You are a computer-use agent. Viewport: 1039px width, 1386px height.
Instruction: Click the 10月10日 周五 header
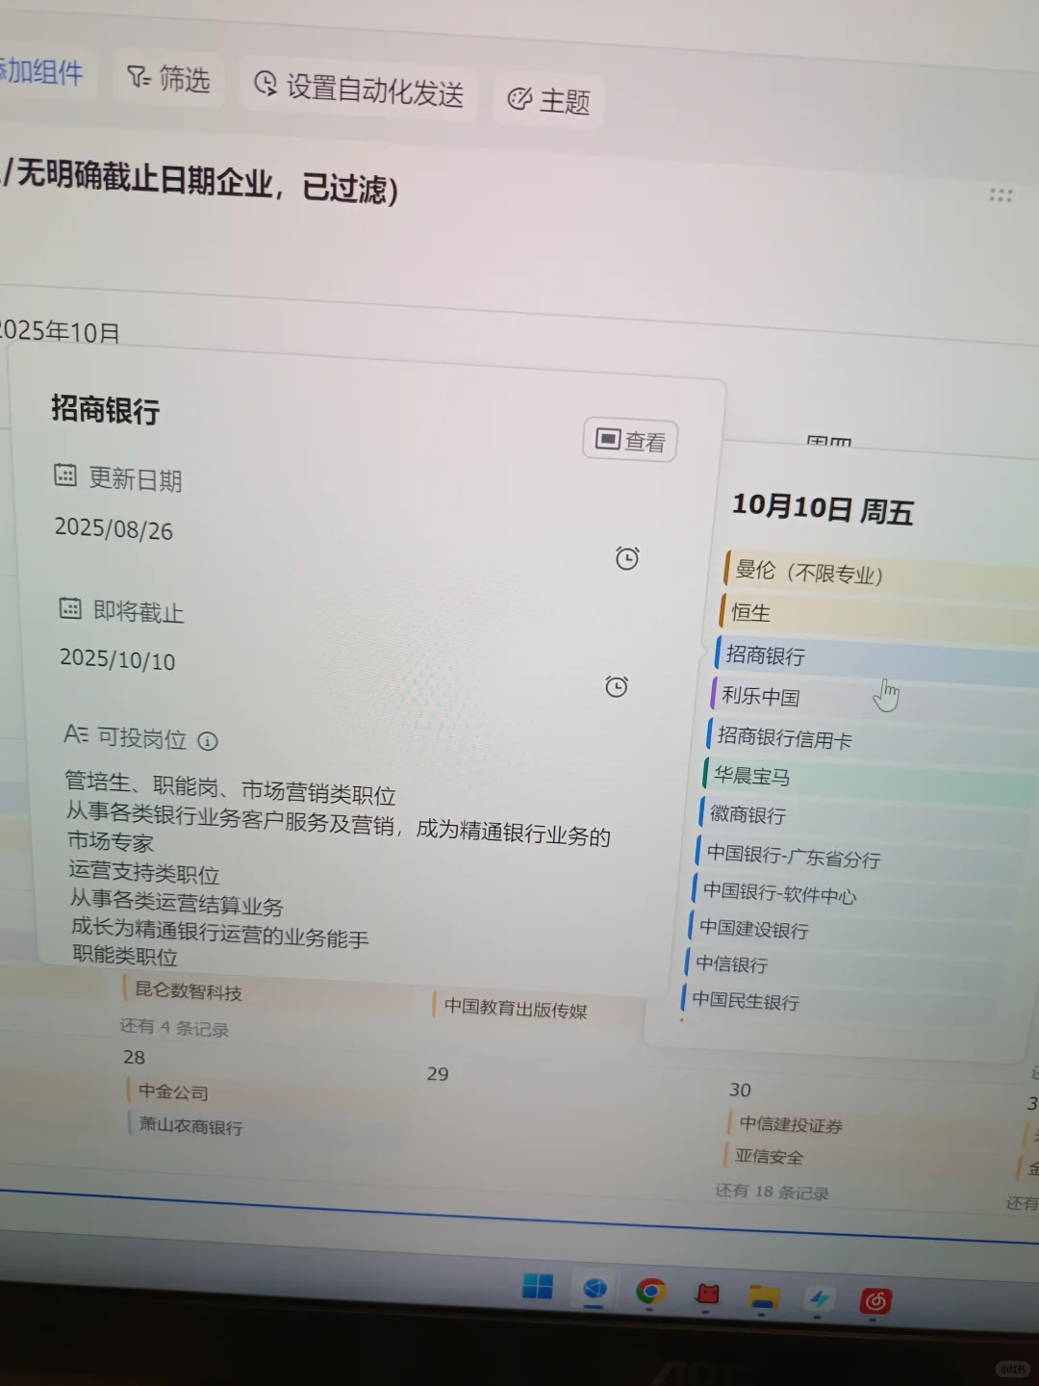click(823, 509)
